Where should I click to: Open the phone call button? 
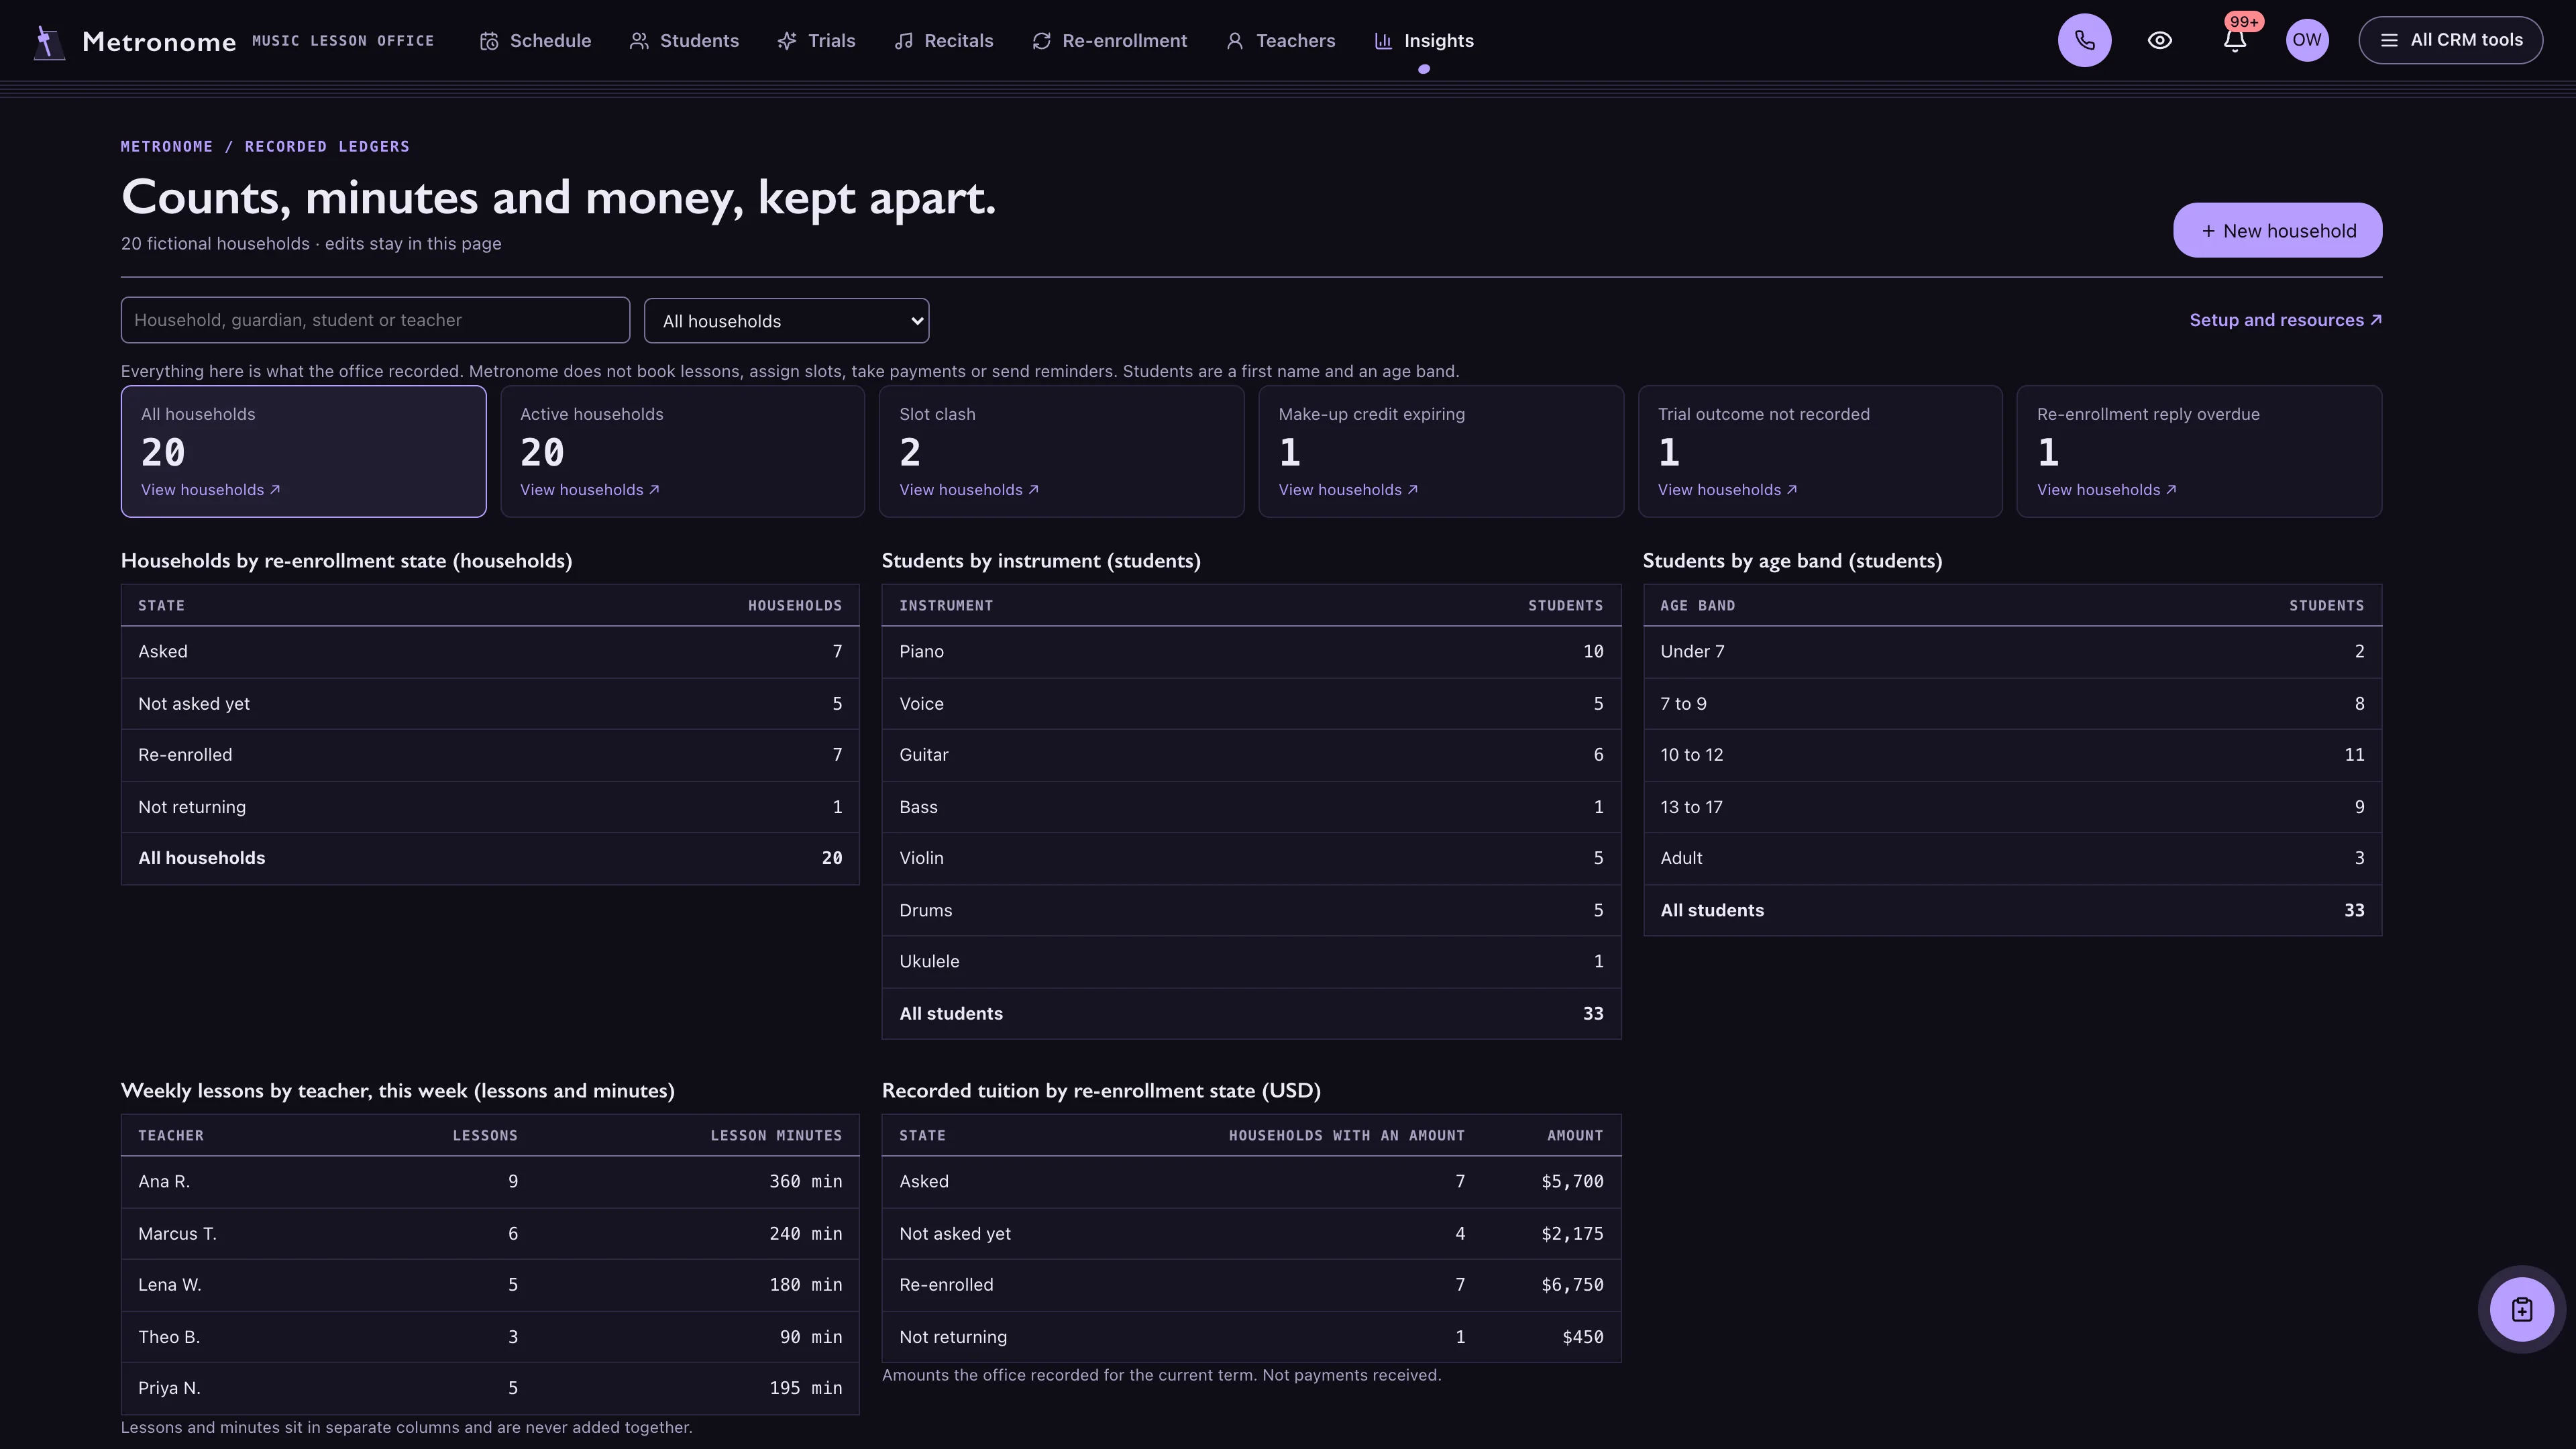click(x=2084, y=40)
